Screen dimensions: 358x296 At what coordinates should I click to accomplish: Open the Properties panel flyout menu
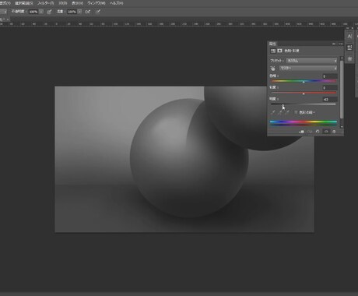(341, 44)
